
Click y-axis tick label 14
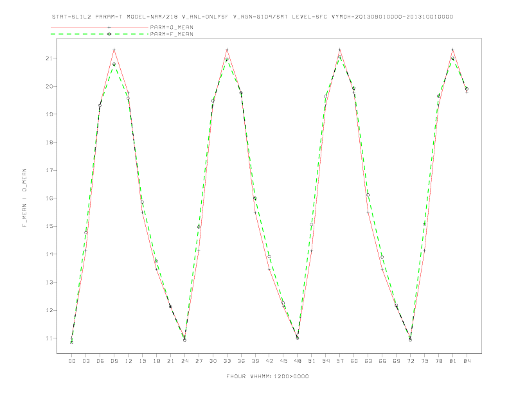click(x=49, y=254)
